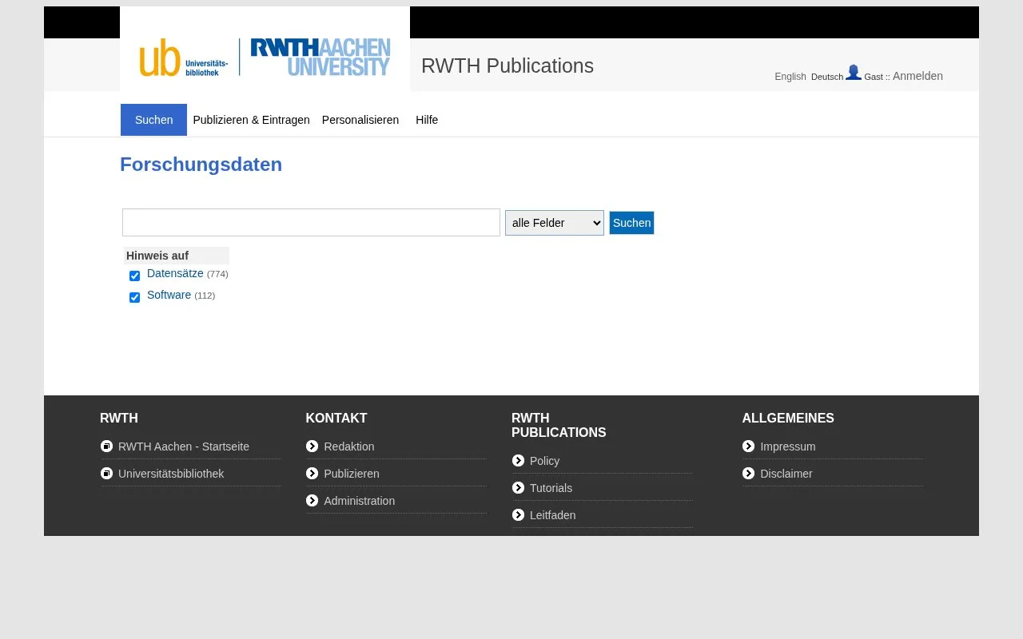Open the Publizieren & Eintragen menu
Image resolution: width=1023 pixels, height=639 pixels.
pyautogui.click(x=251, y=120)
